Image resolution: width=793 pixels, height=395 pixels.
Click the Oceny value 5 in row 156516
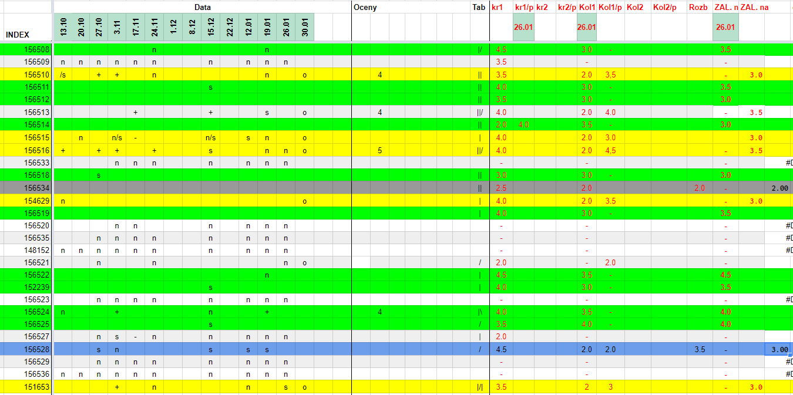tap(380, 150)
